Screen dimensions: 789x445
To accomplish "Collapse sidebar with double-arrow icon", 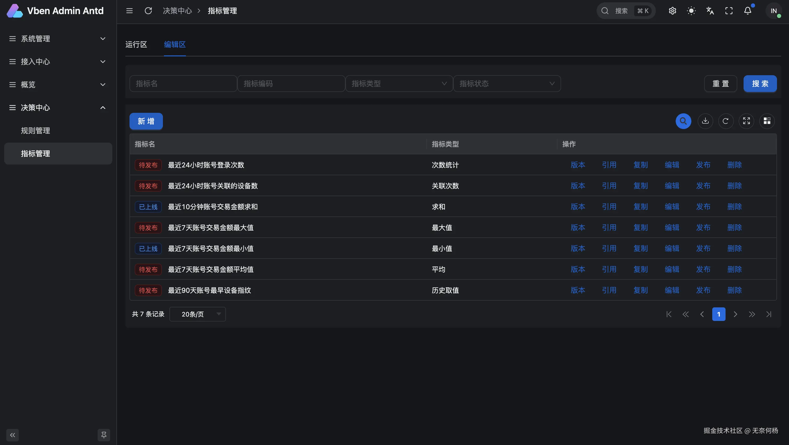I will (13, 435).
